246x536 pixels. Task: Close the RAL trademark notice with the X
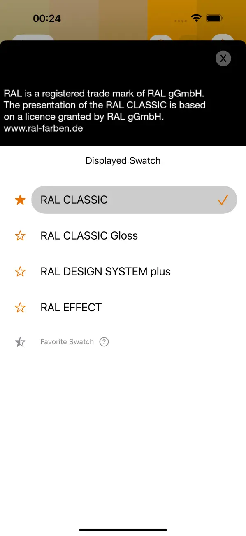tap(223, 58)
